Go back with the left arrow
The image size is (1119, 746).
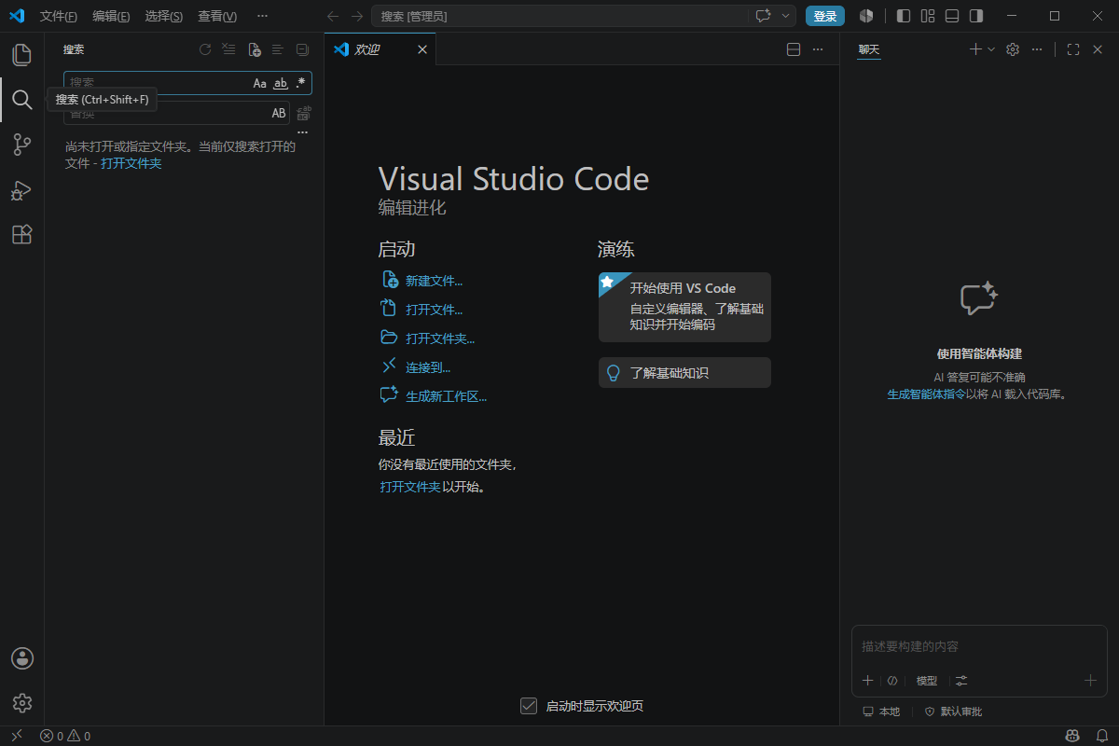333,16
